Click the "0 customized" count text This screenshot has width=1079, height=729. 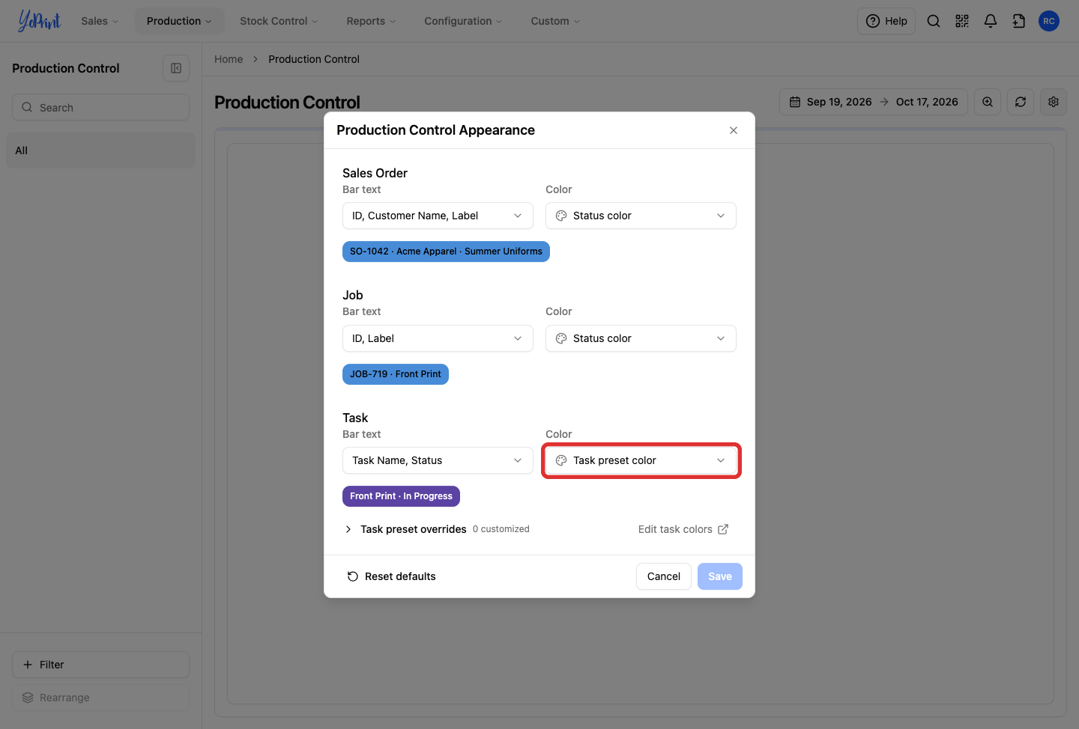point(501,529)
